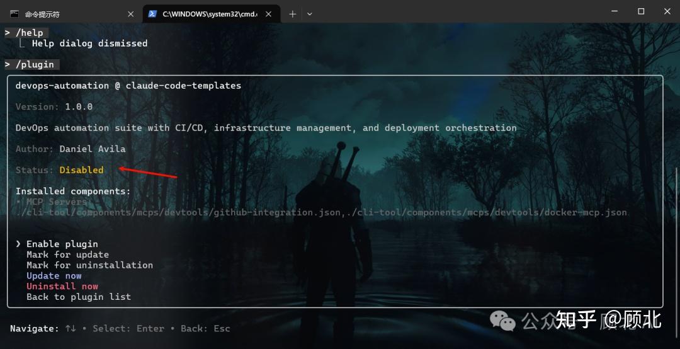The width and height of the screenshot is (680, 349).
Task: Go Back to plugin list
Action: (79, 297)
